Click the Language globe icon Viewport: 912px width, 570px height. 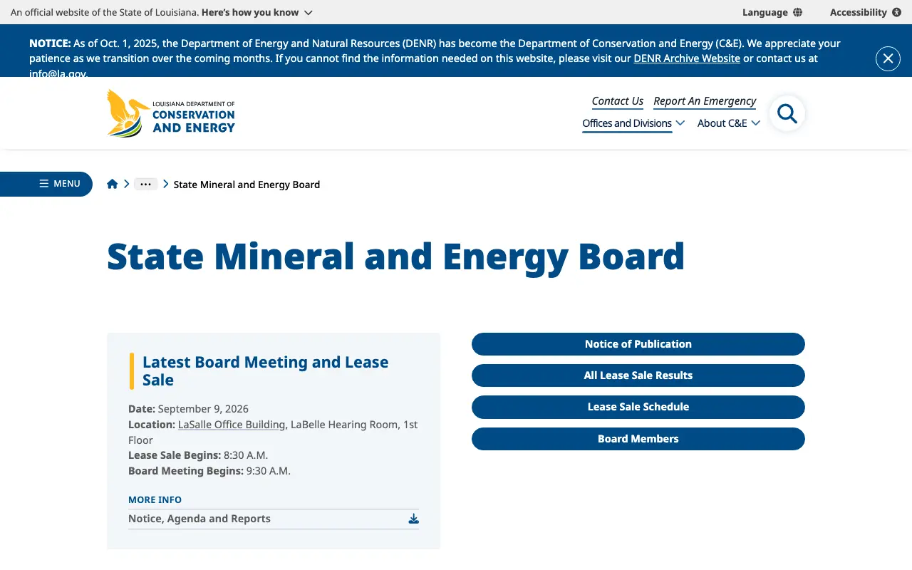coord(797,12)
